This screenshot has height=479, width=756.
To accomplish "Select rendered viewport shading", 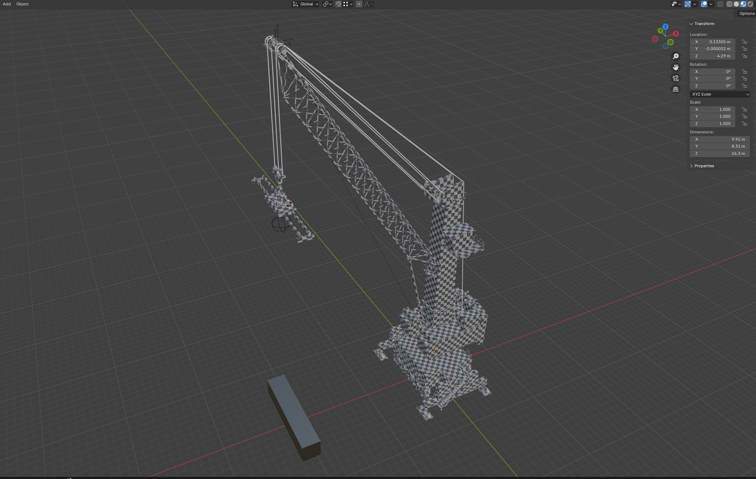I will coord(750,4).
